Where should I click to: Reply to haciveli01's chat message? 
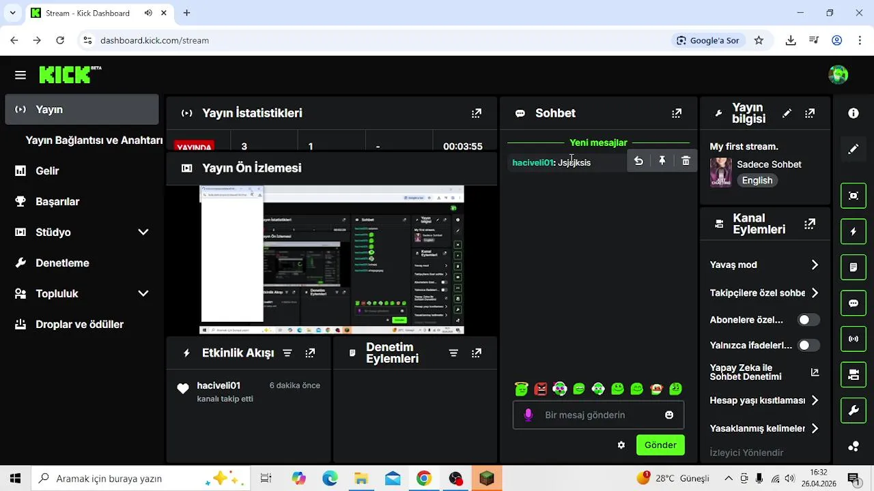coord(638,161)
